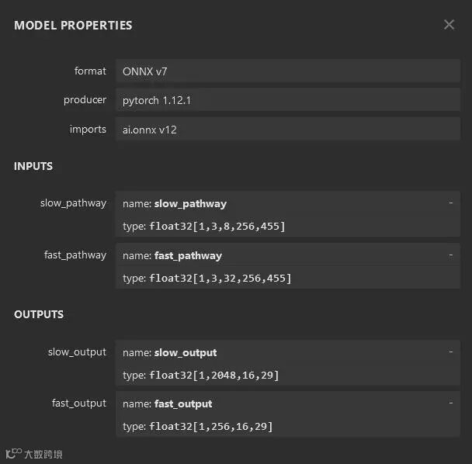The height and width of the screenshot is (464, 472).
Task: Click the imports value ai.onnx v12
Action: [150, 130]
